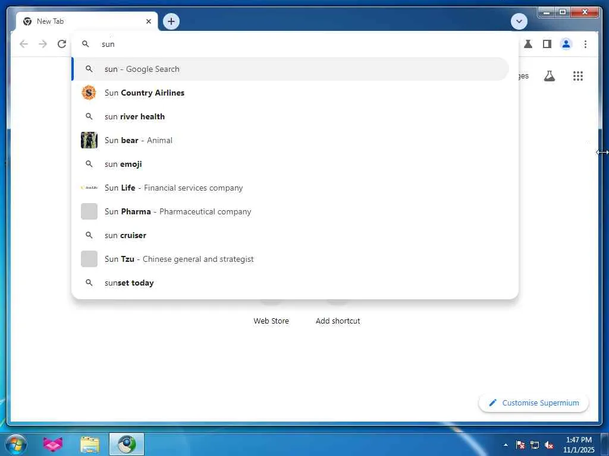This screenshot has width=609, height=456.
Task: Close the New Tab tab
Action: click(x=148, y=21)
